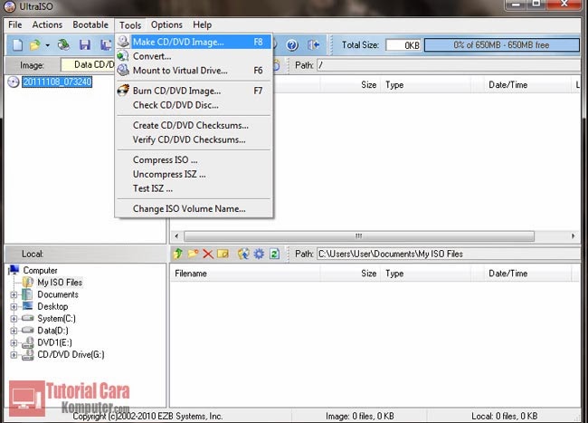Click the local Rename folder icon

pos(223,255)
